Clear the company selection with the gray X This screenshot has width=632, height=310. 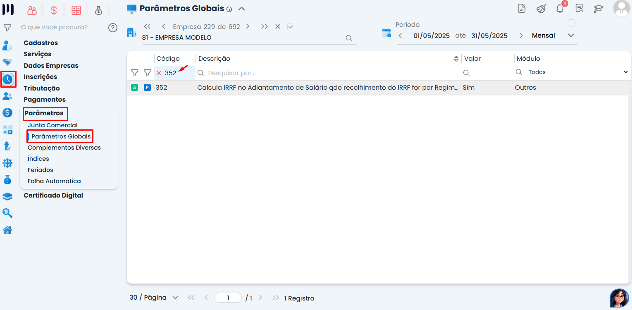(278, 26)
